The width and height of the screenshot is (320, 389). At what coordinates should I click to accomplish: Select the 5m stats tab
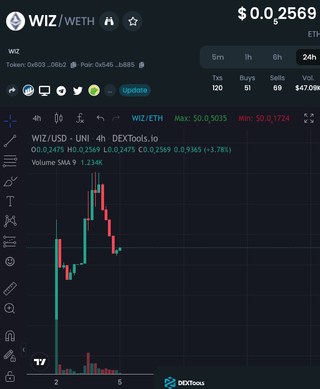click(218, 57)
